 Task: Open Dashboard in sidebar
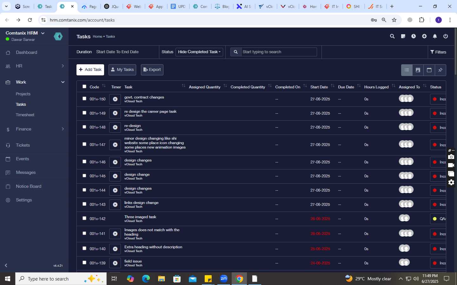(26, 53)
